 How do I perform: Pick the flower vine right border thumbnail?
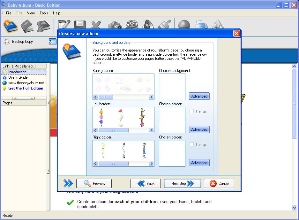pyautogui.click(x=103, y=151)
